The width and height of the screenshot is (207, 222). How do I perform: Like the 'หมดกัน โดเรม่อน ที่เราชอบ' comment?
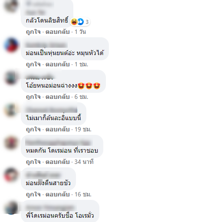(33, 162)
